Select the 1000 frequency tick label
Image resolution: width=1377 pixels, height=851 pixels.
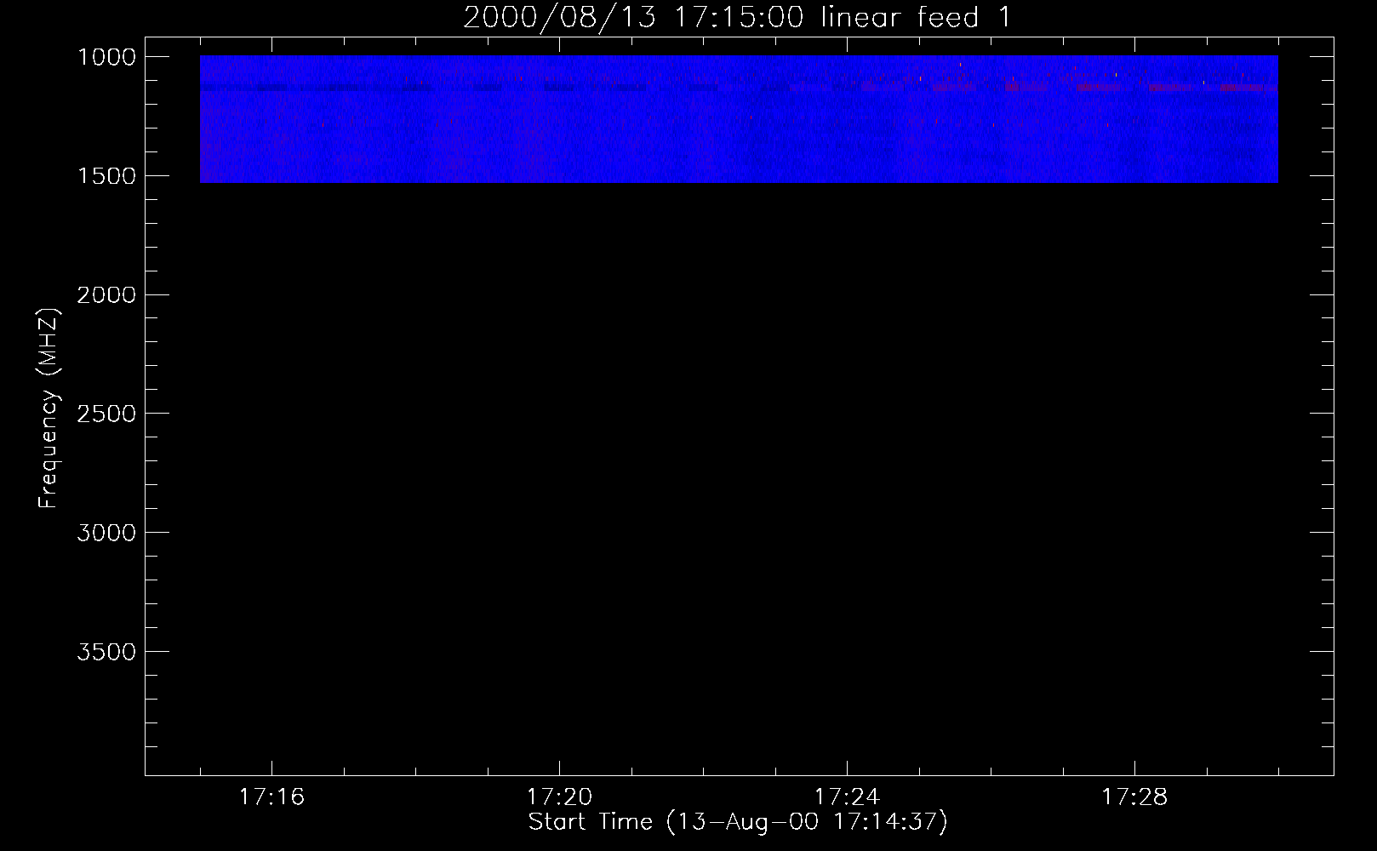[106, 57]
